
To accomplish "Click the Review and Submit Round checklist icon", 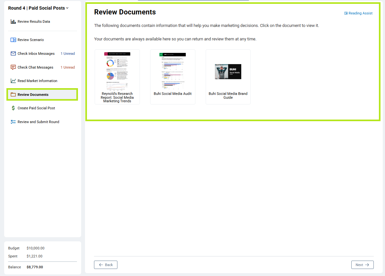I will 13,122.
